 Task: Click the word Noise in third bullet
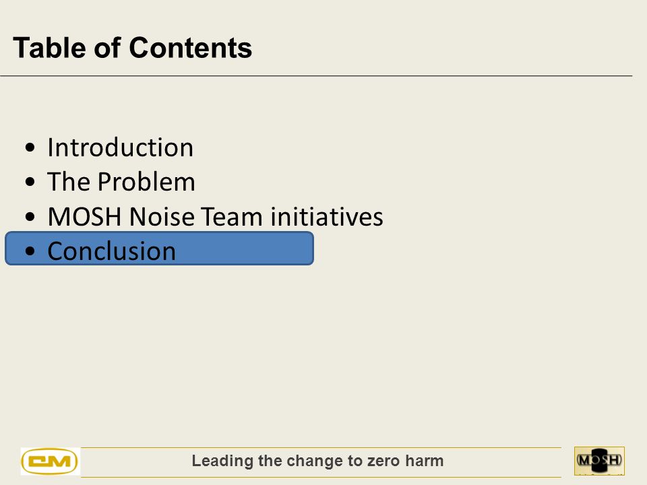click(162, 216)
